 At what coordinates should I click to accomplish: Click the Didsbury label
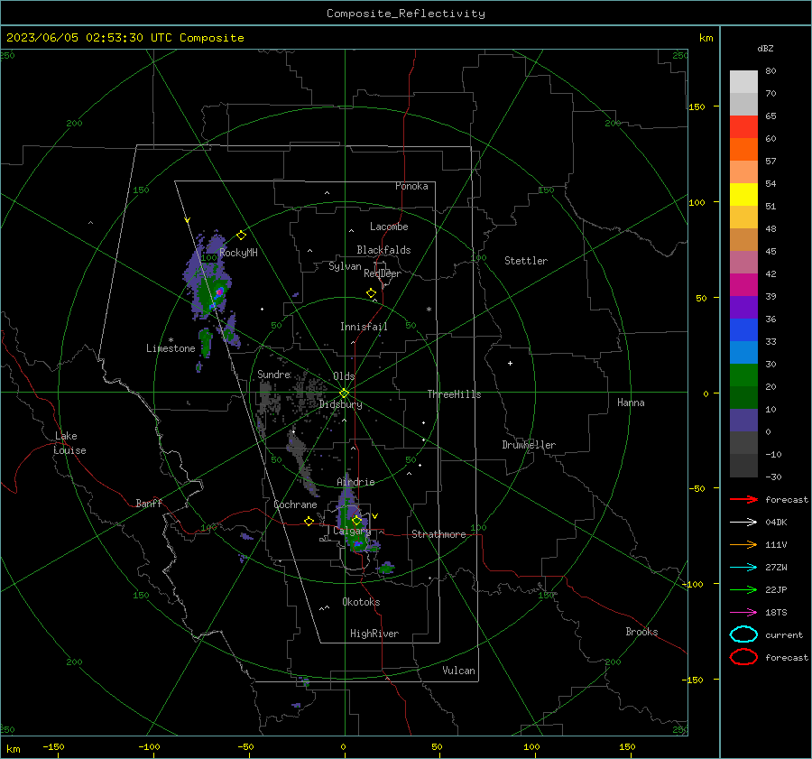pyautogui.click(x=340, y=404)
